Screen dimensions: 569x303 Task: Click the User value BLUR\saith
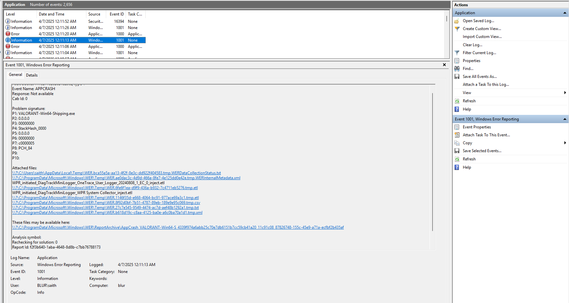[x=47, y=286]
